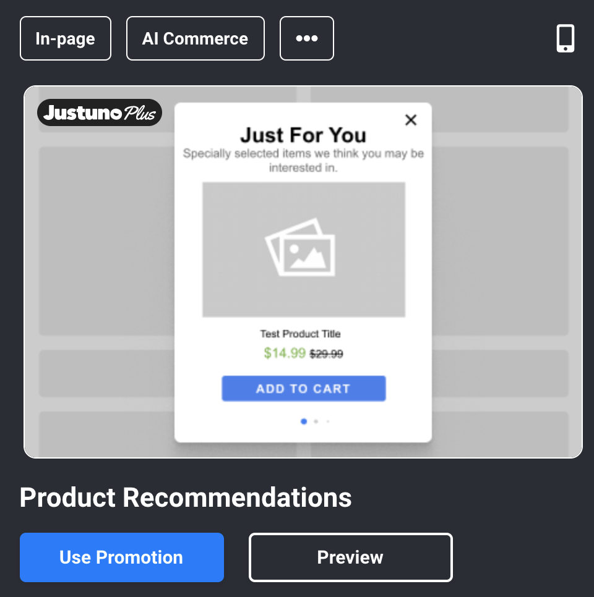
Task: Click the popup subtitle description text
Action: coord(304,160)
